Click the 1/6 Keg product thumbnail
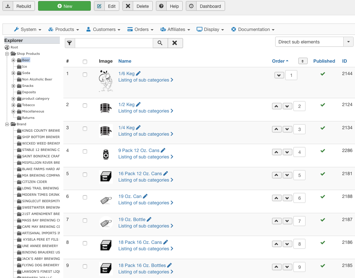This screenshot has height=278, width=355. (106, 81)
